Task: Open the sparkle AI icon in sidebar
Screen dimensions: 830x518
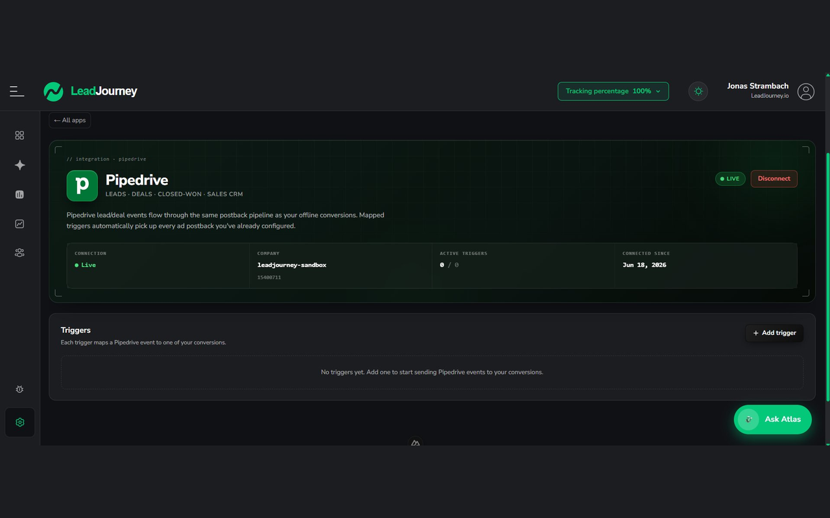Action: (19, 165)
